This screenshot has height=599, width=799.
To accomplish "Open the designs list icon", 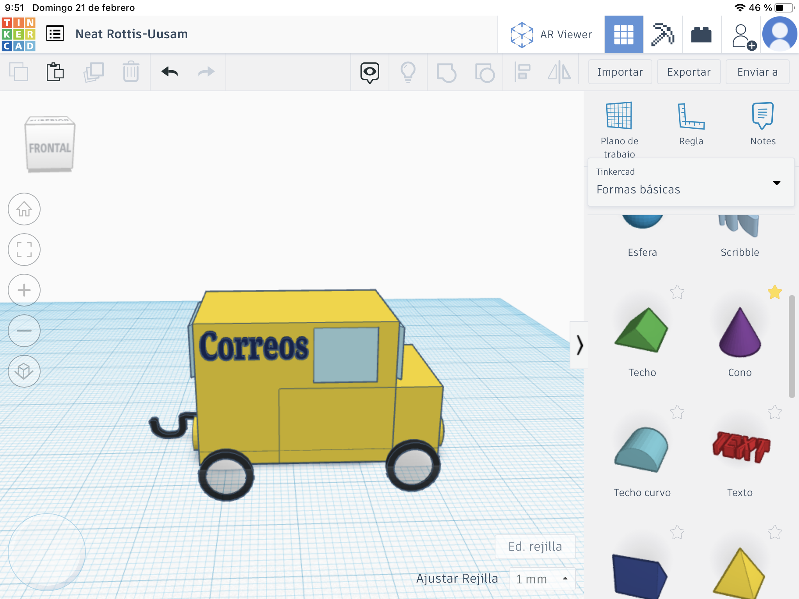I will click(x=55, y=34).
